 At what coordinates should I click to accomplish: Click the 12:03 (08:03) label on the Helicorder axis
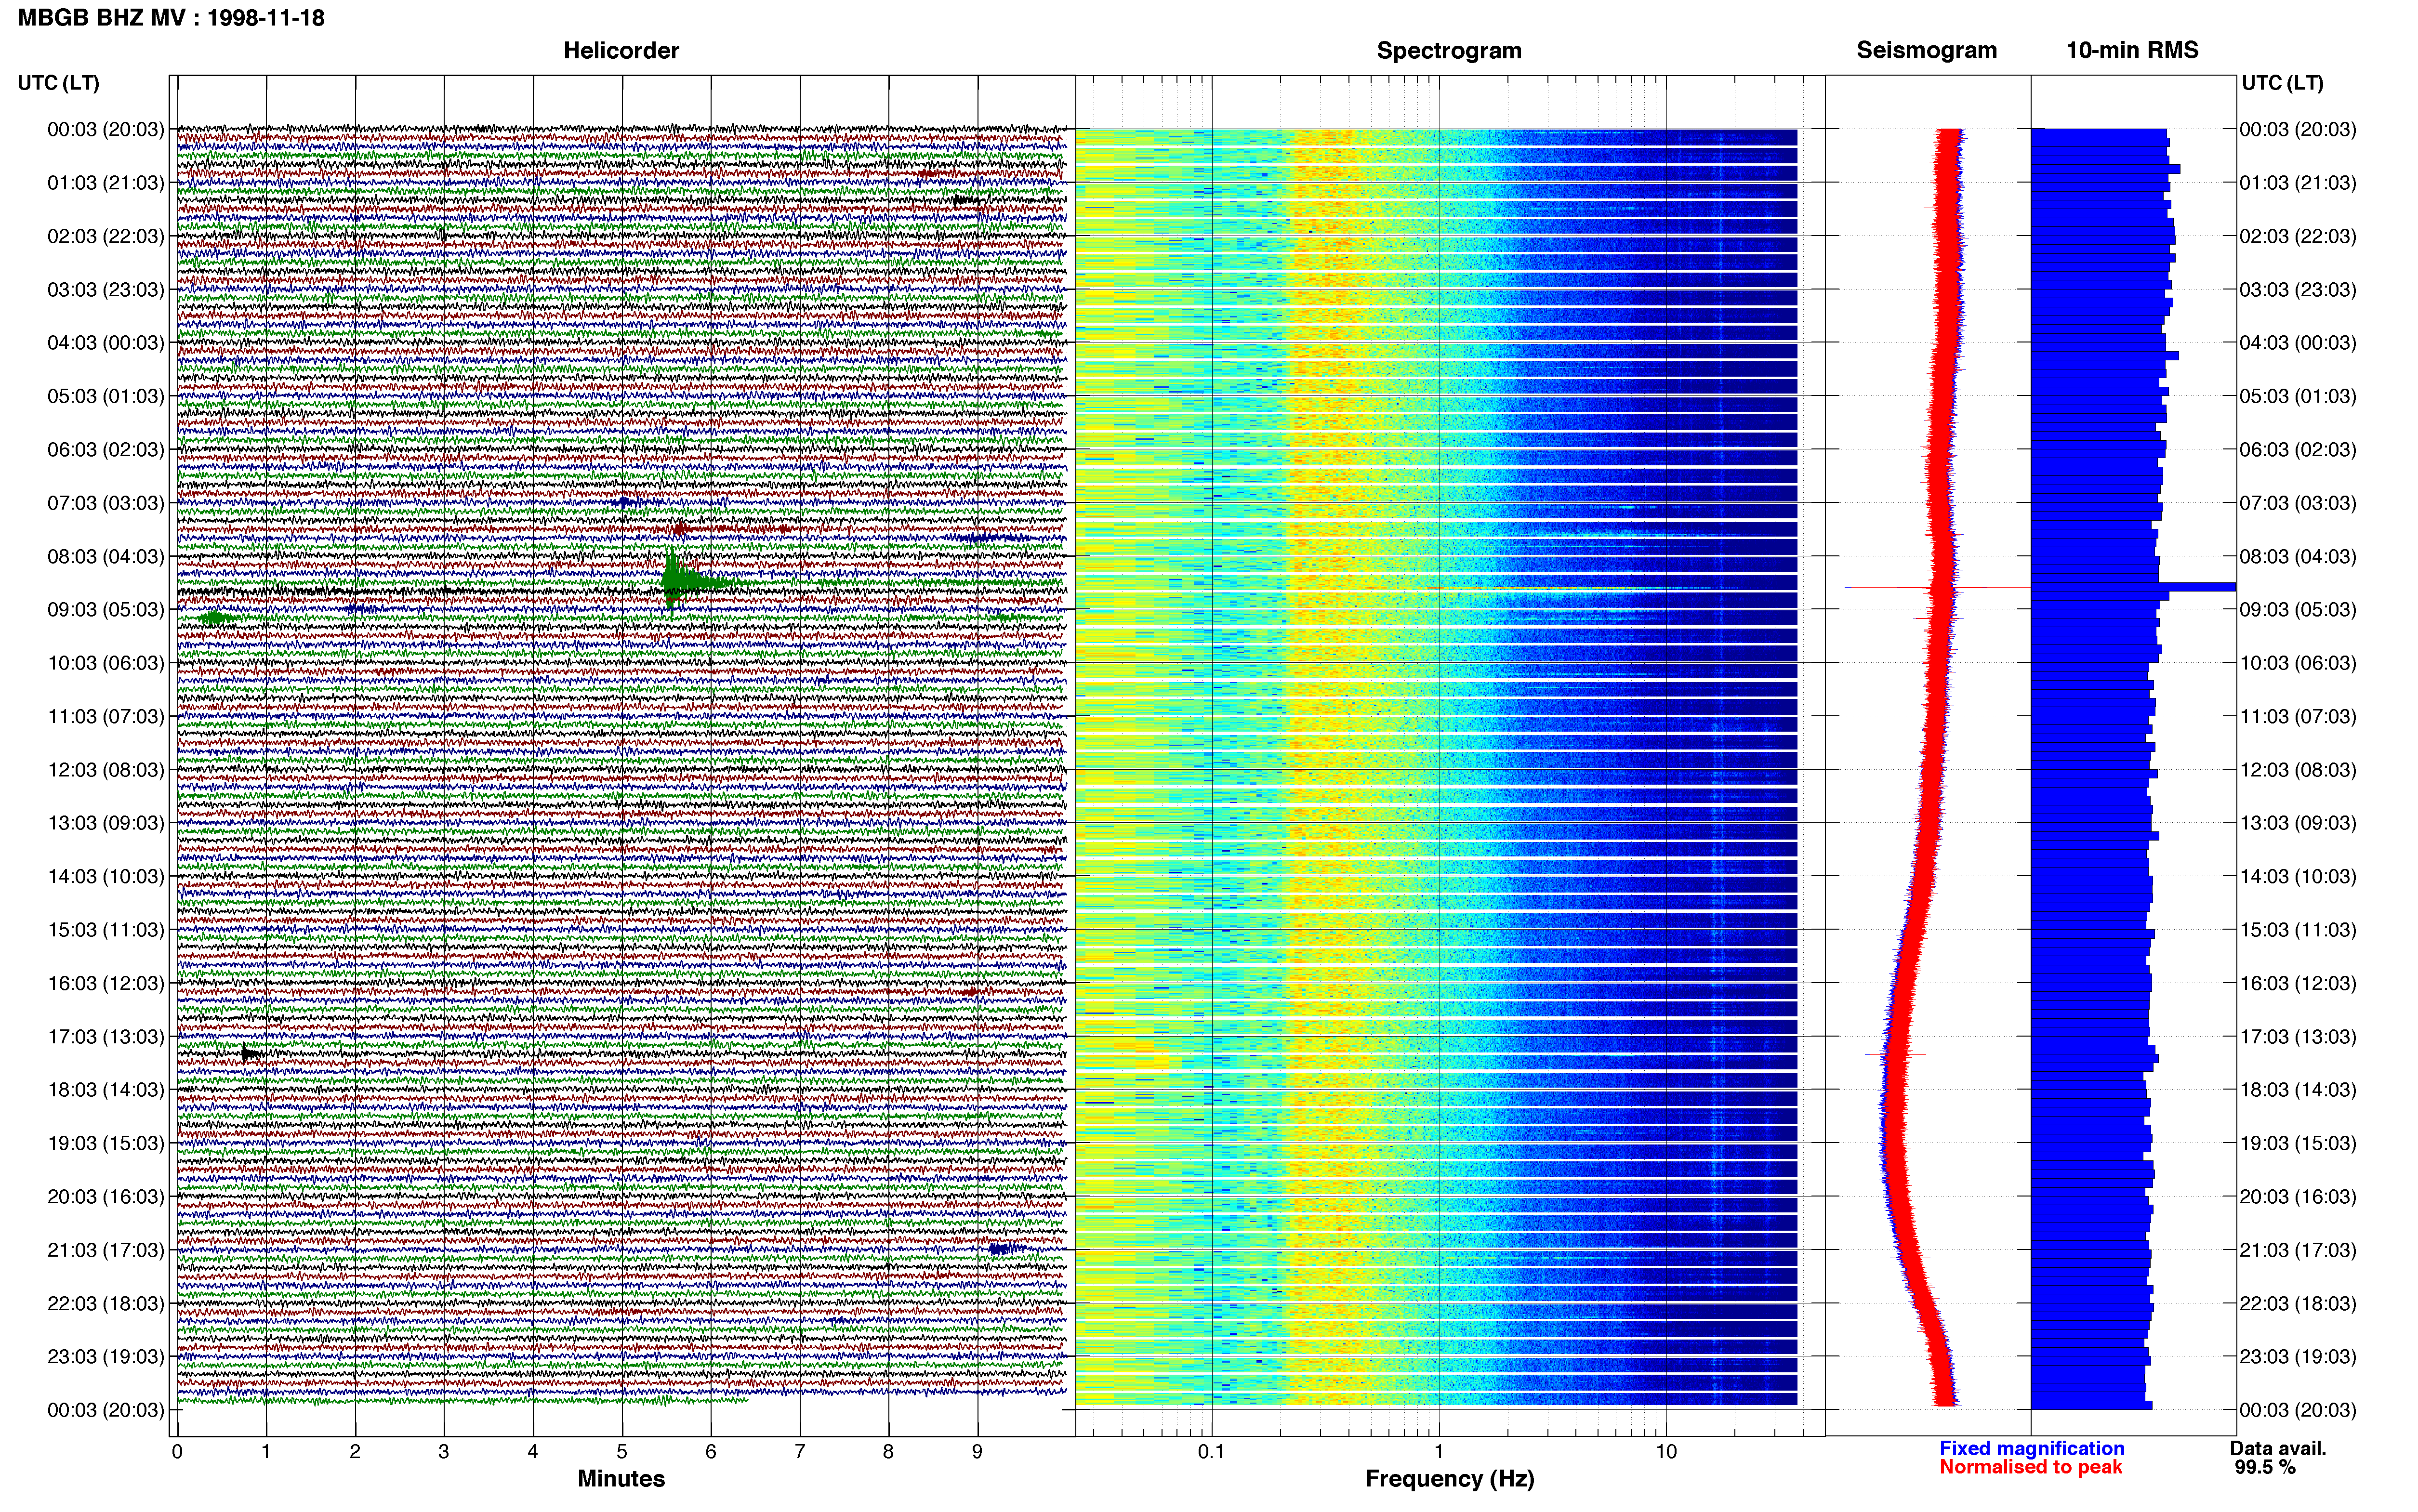tap(105, 770)
